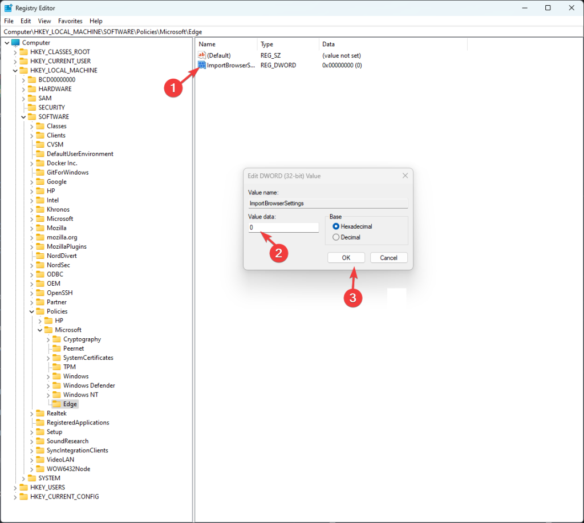Close the Edit DWORD dialog with X
The width and height of the screenshot is (584, 523).
(x=405, y=176)
